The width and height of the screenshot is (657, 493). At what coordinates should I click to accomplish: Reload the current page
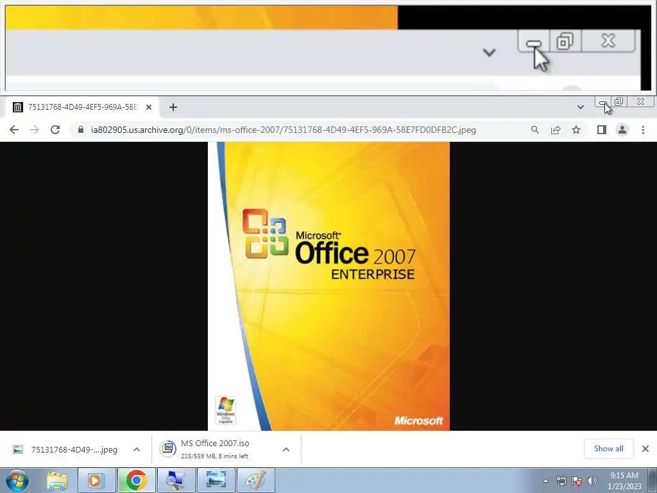(x=55, y=130)
